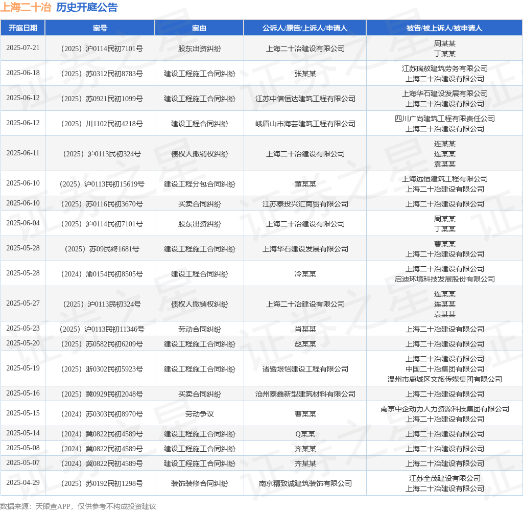Click defendant 江苏全茂建设有限公司
Screen dimensions: 523x511
click(445, 478)
